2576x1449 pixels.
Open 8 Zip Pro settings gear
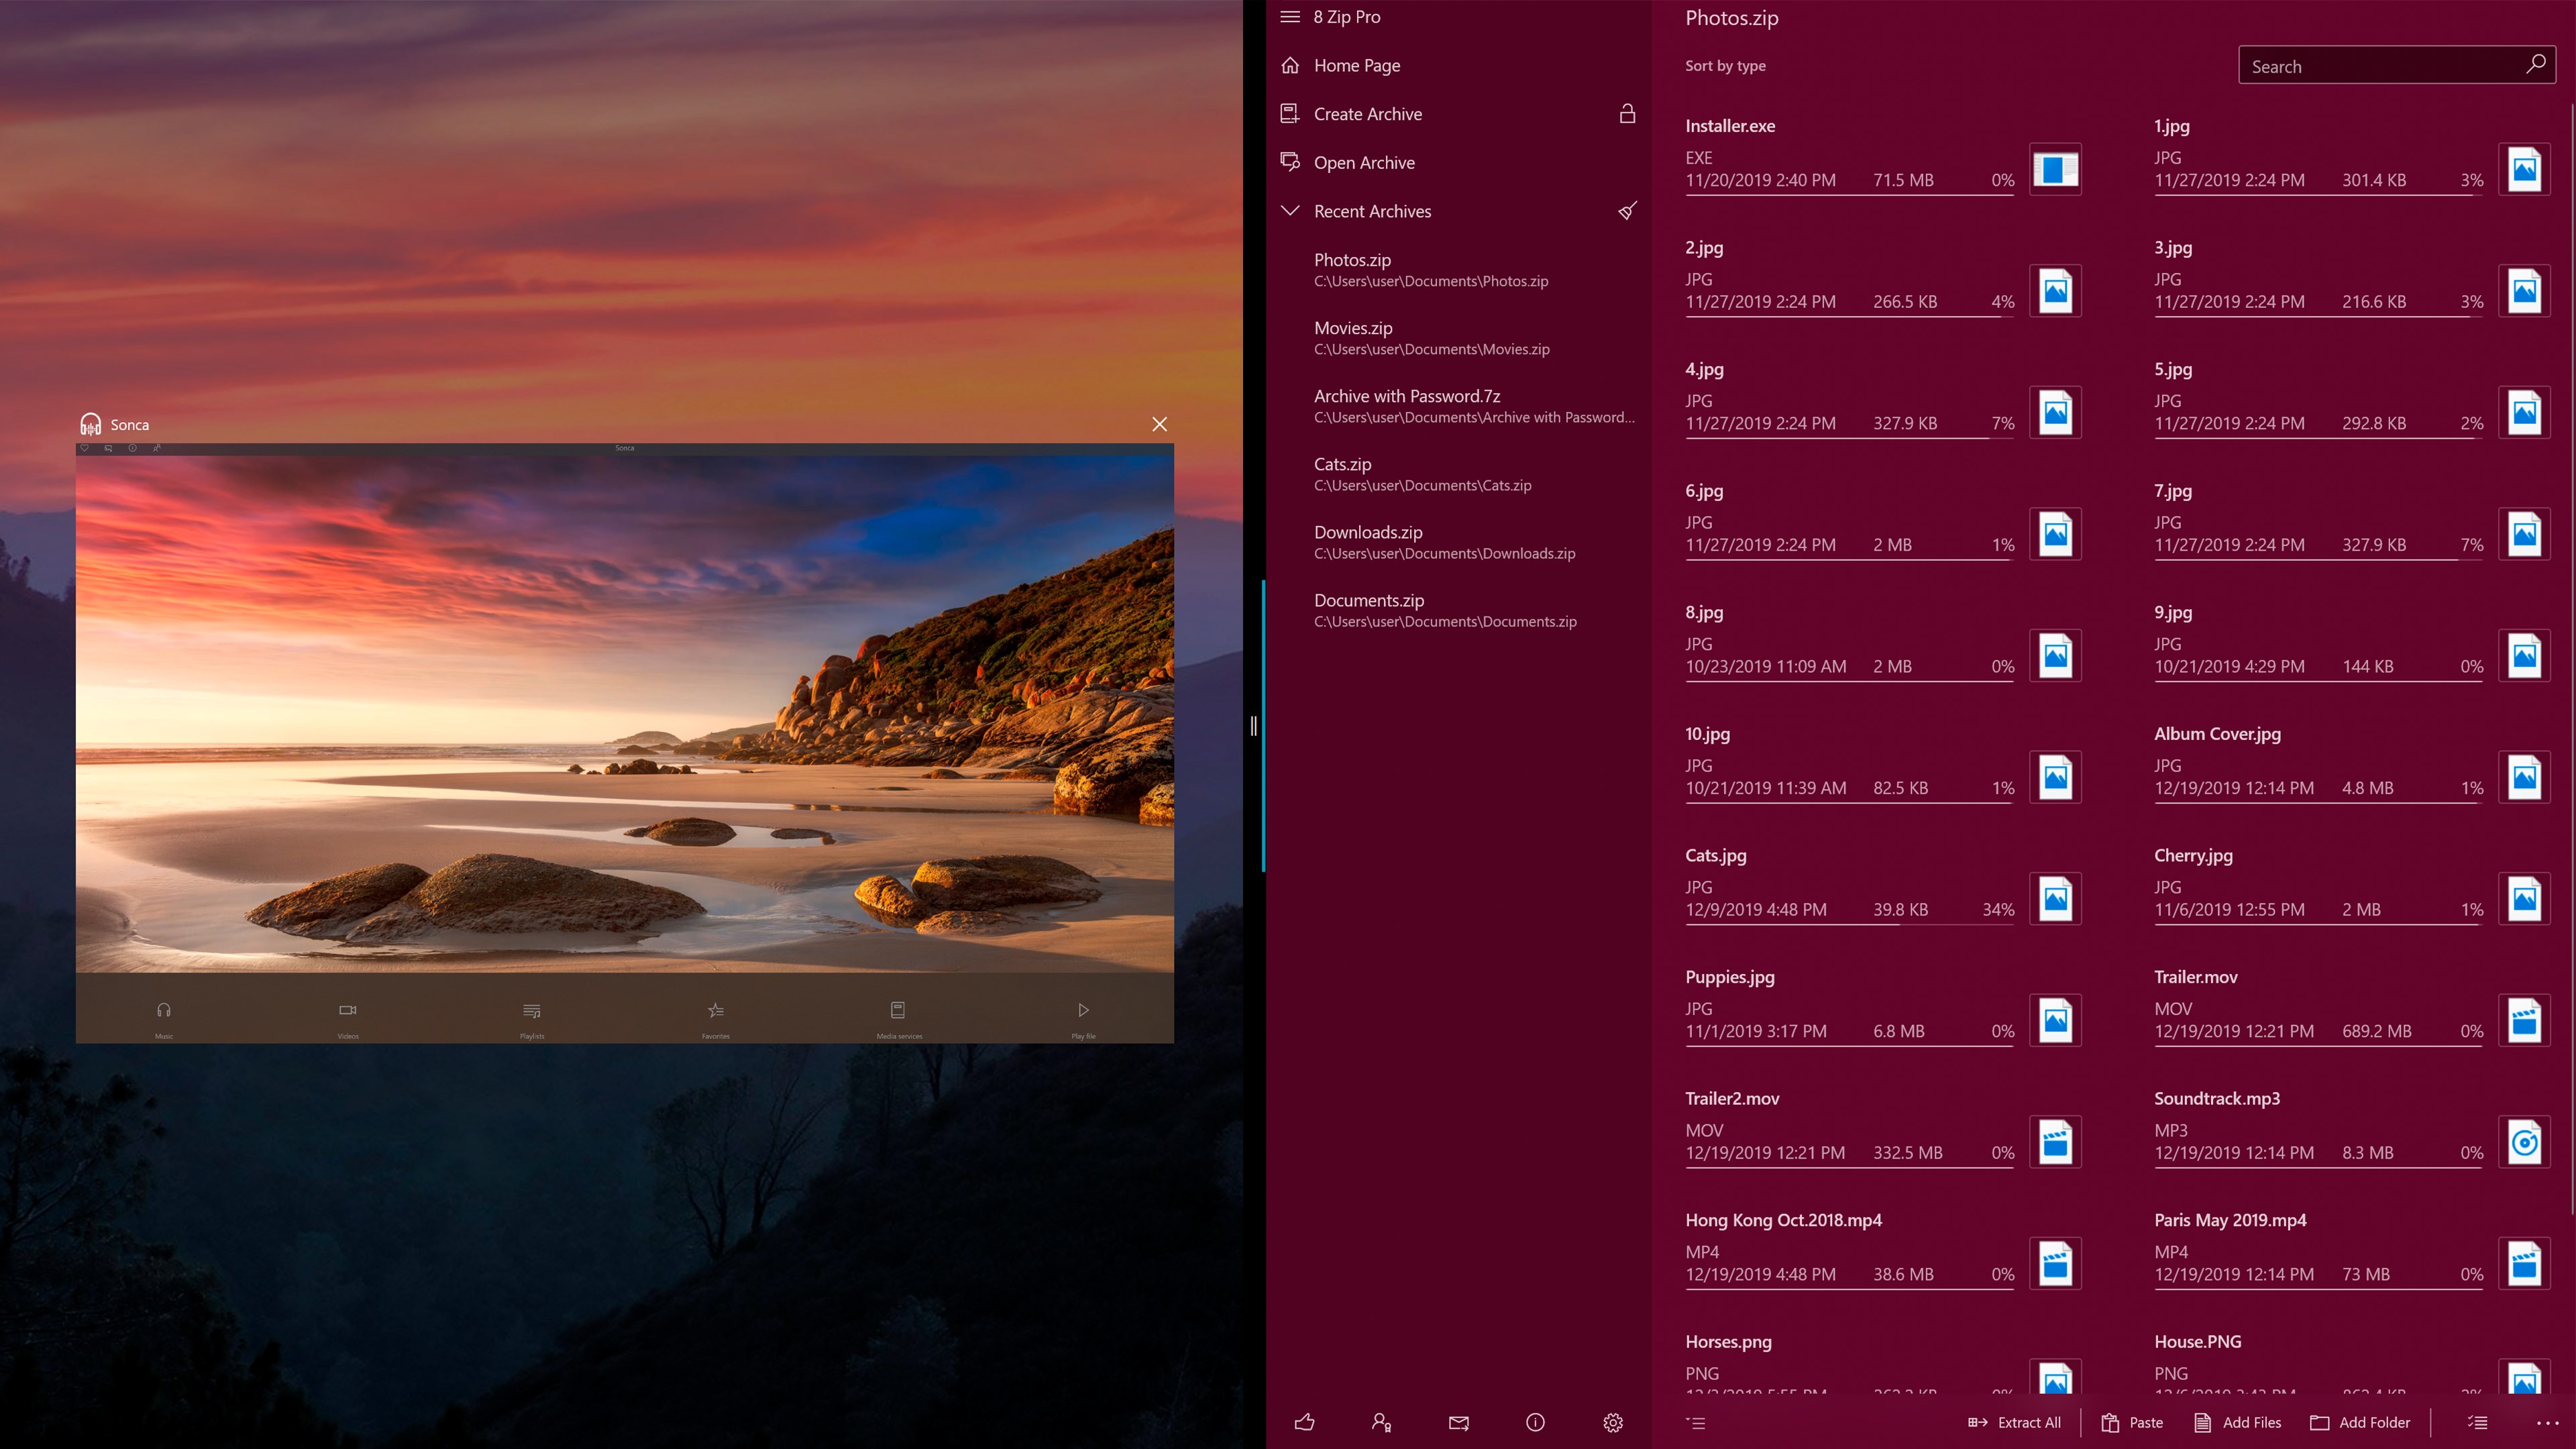pyautogui.click(x=1612, y=1422)
